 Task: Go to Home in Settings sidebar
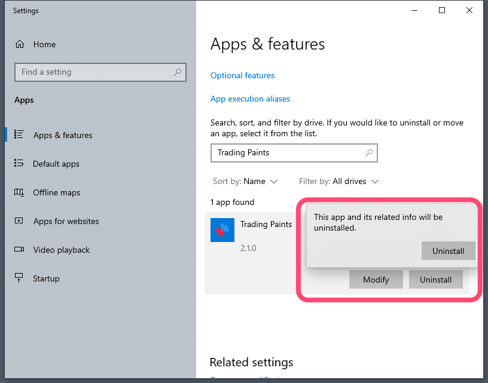click(x=44, y=44)
